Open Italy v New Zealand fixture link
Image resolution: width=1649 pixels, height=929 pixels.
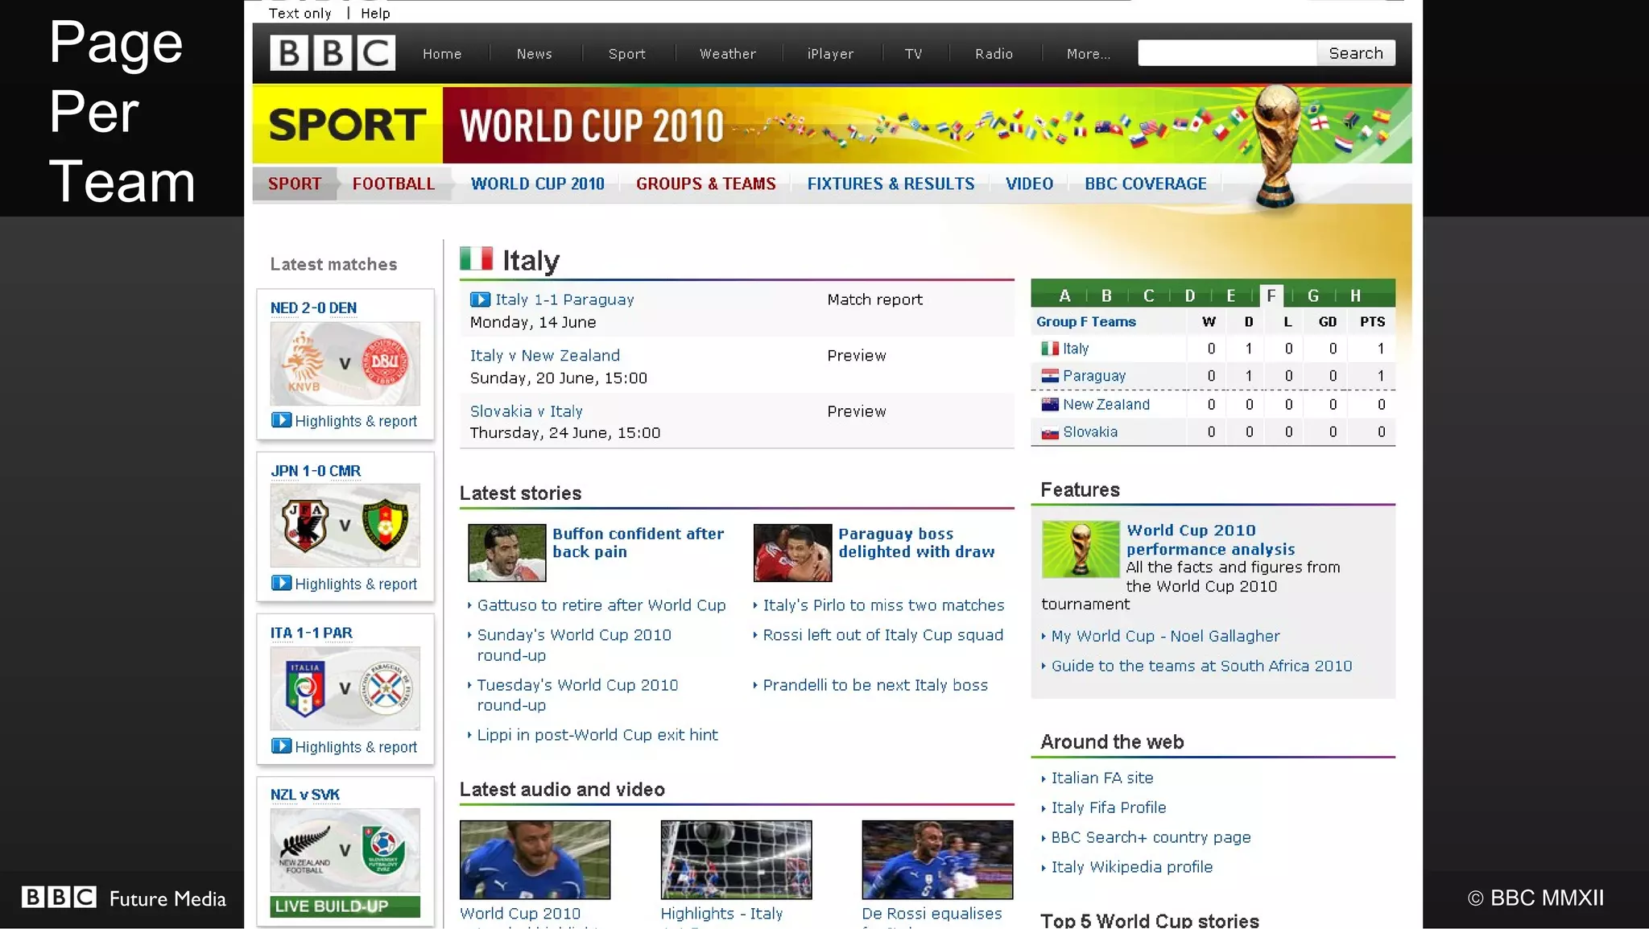(x=545, y=355)
